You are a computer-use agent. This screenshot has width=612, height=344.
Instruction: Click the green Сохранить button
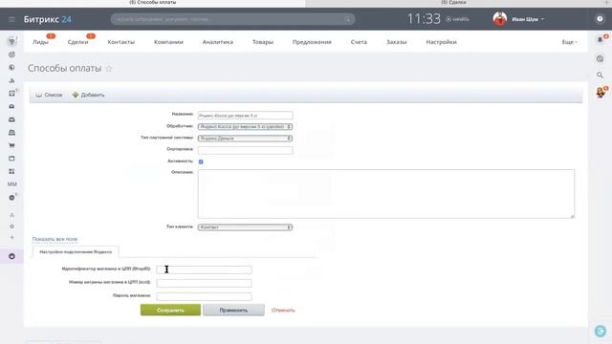click(170, 310)
